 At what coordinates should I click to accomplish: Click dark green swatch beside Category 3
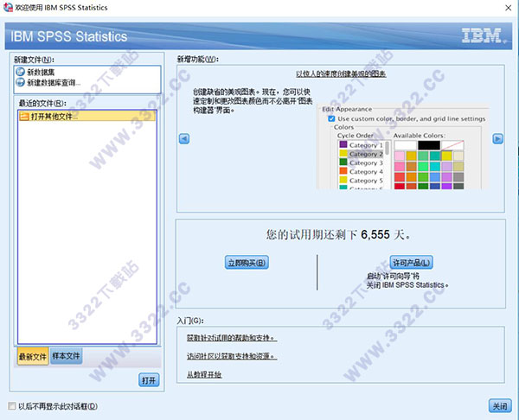click(343, 162)
